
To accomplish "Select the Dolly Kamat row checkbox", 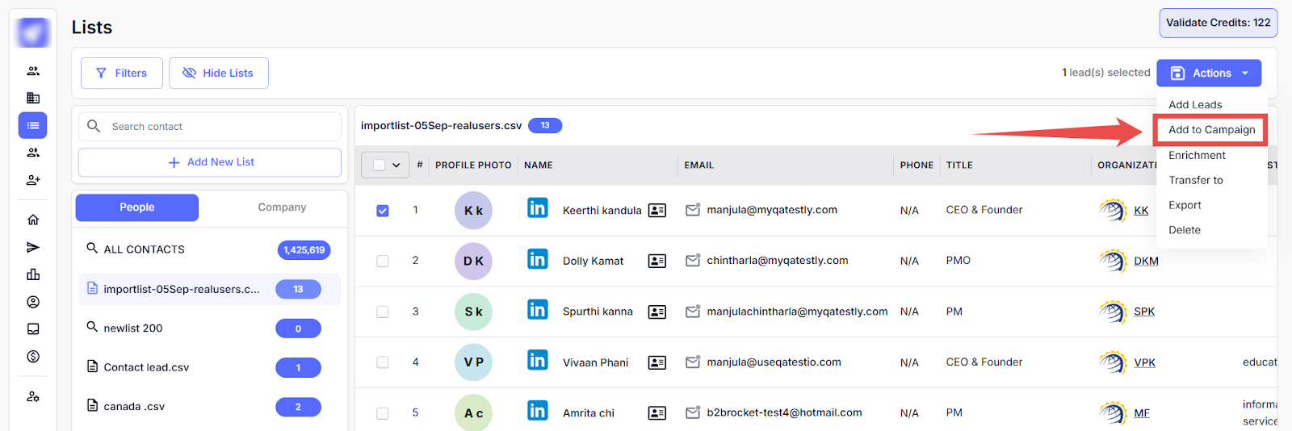I will (383, 261).
